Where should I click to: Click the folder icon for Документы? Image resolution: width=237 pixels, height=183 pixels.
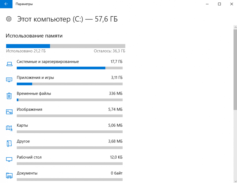click(x=9, y=175)
